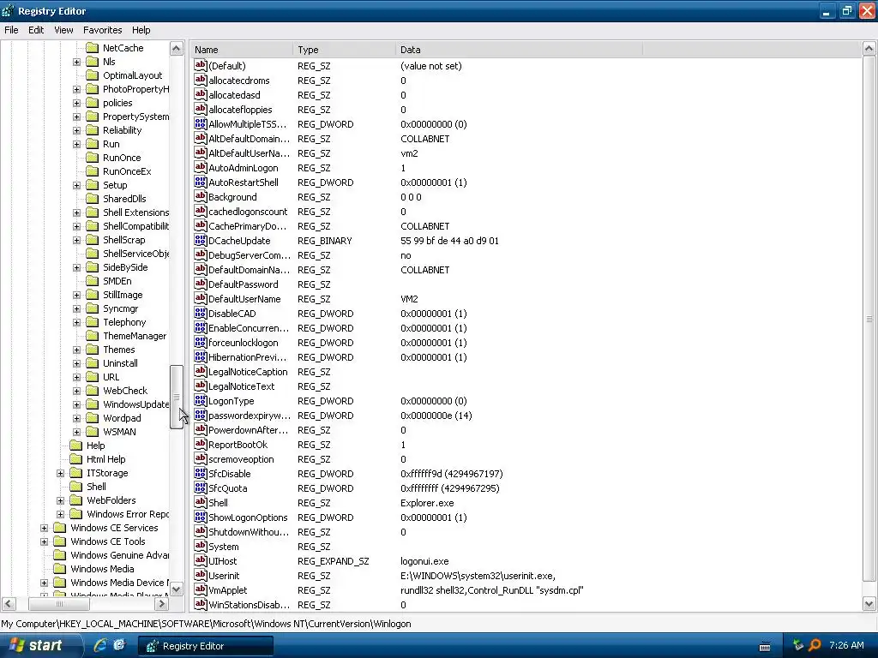
Task: Select the Themes folder icon
Action: tap(93, 350)
